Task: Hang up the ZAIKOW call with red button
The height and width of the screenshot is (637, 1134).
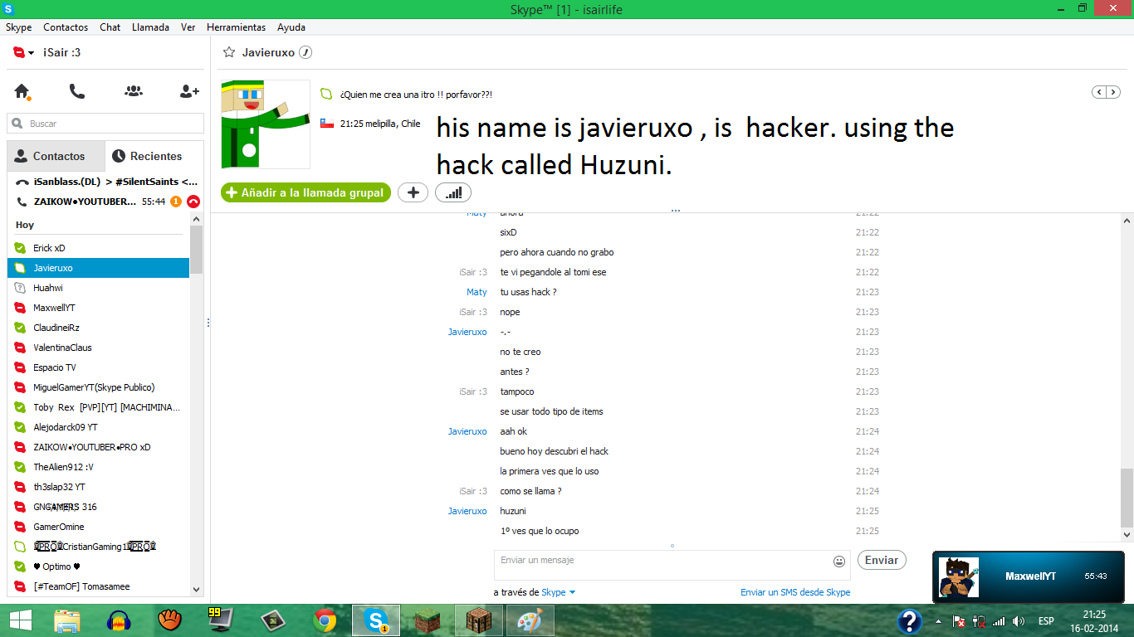Action: (193, 202)
